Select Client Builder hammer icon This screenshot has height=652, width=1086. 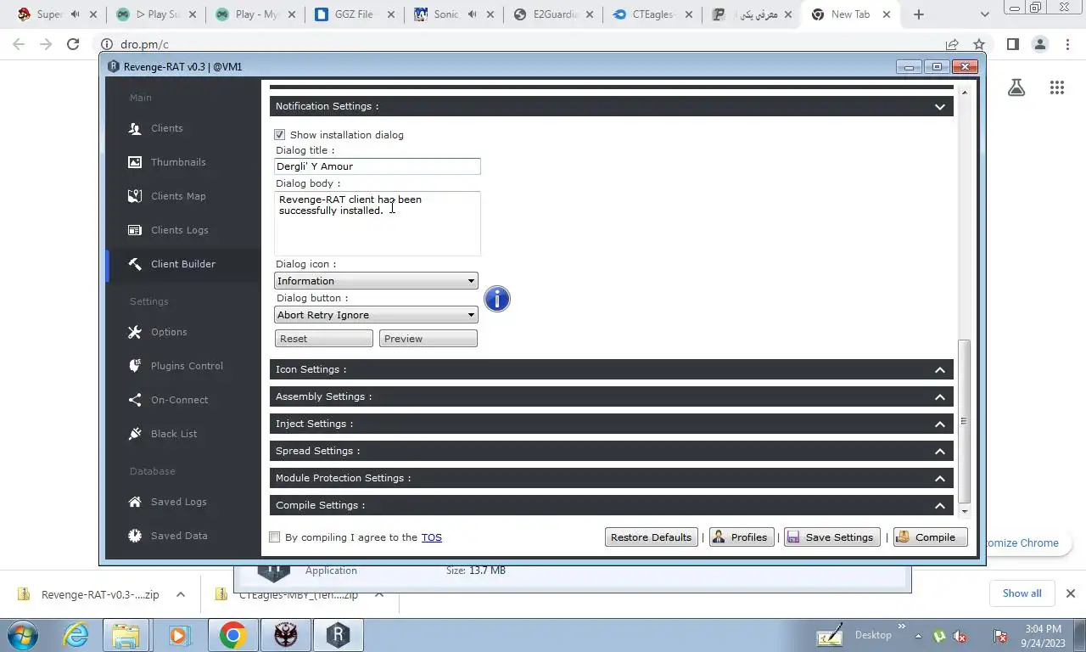coord(135,264)
